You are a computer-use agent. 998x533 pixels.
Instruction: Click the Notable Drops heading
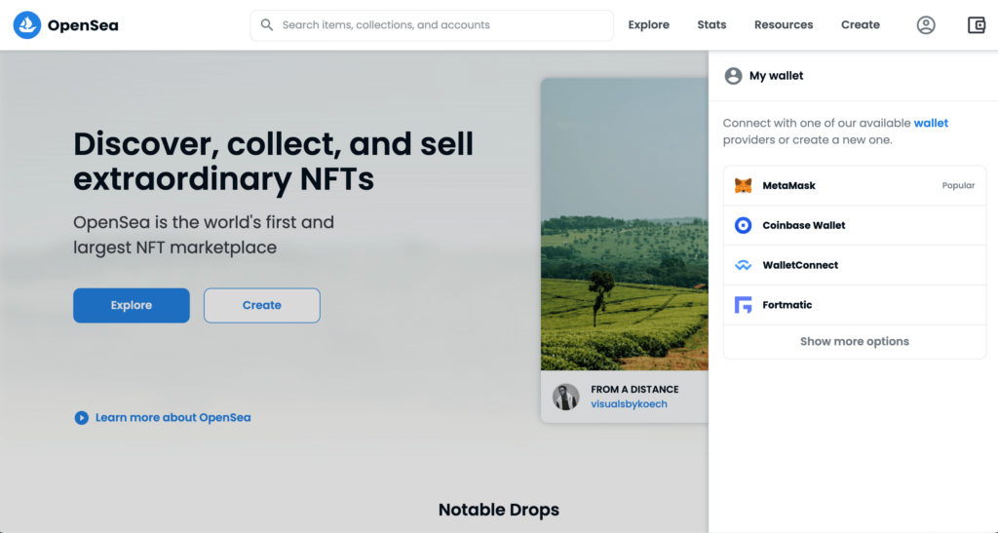499,510
